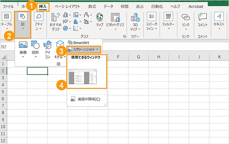Click the selected cell B2

coord(37,71)
